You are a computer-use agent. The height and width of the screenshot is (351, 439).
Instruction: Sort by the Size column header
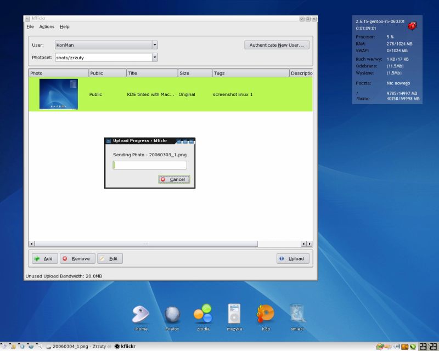[x=195, y=73]
